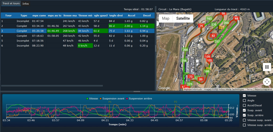Screen dimensions: 273x132
Task: Switch to the Infos tab
Action: 26,4
